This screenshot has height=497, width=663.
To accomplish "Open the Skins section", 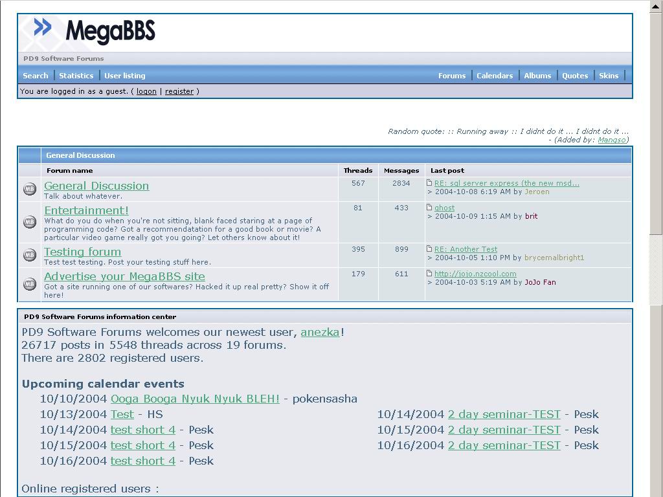I will (x=609, y=76).
